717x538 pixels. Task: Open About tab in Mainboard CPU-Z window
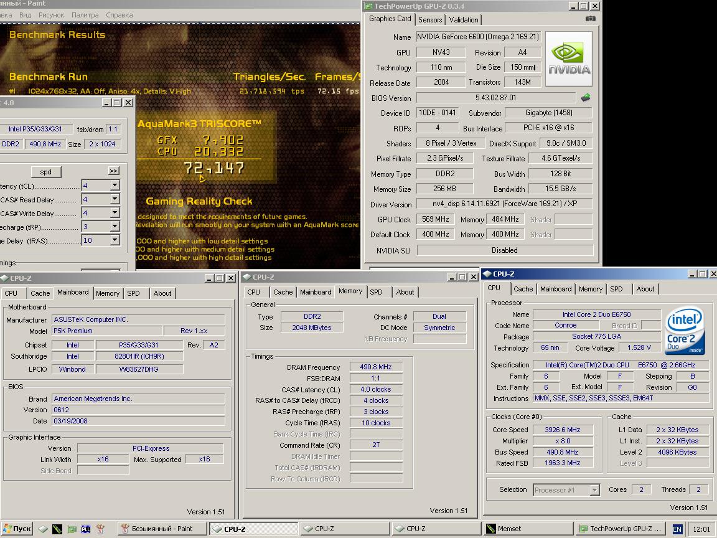coord(162,293)
